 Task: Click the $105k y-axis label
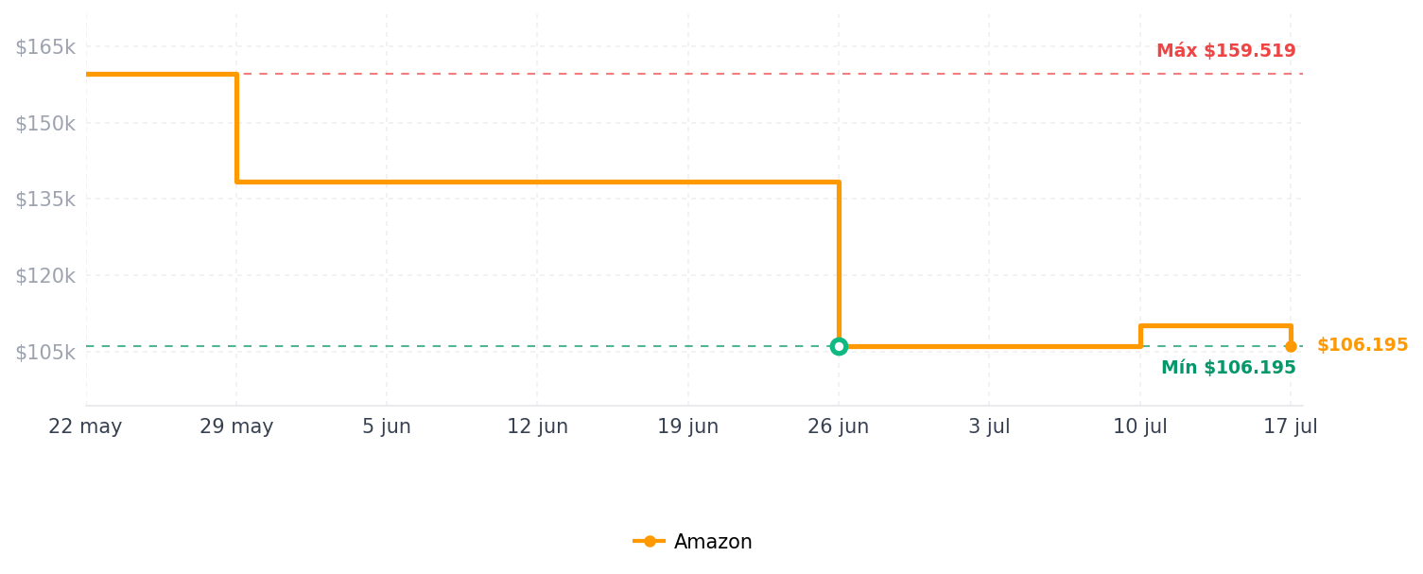[x=44, y=352]
